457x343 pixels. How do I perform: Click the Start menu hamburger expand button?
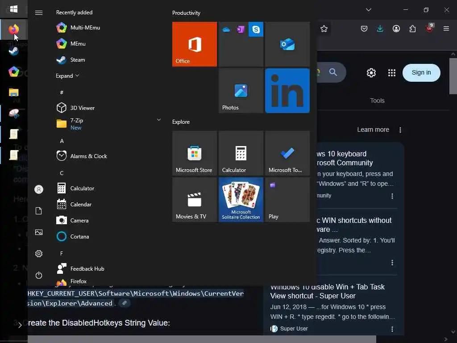pos(39,13)
